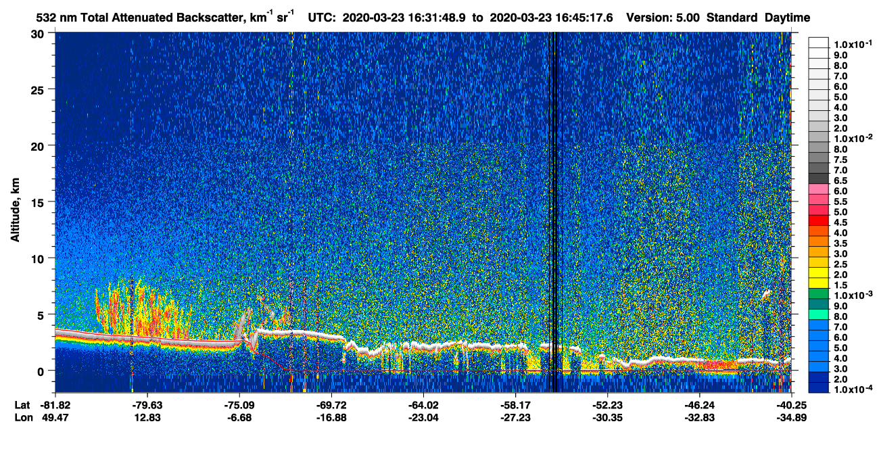879x451 pixels.
Task: Click the 'Altitude, km' axis label
Action: (15, 210)
